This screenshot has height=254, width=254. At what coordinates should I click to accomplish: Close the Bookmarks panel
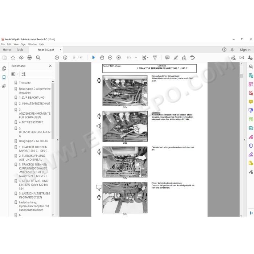50,66
